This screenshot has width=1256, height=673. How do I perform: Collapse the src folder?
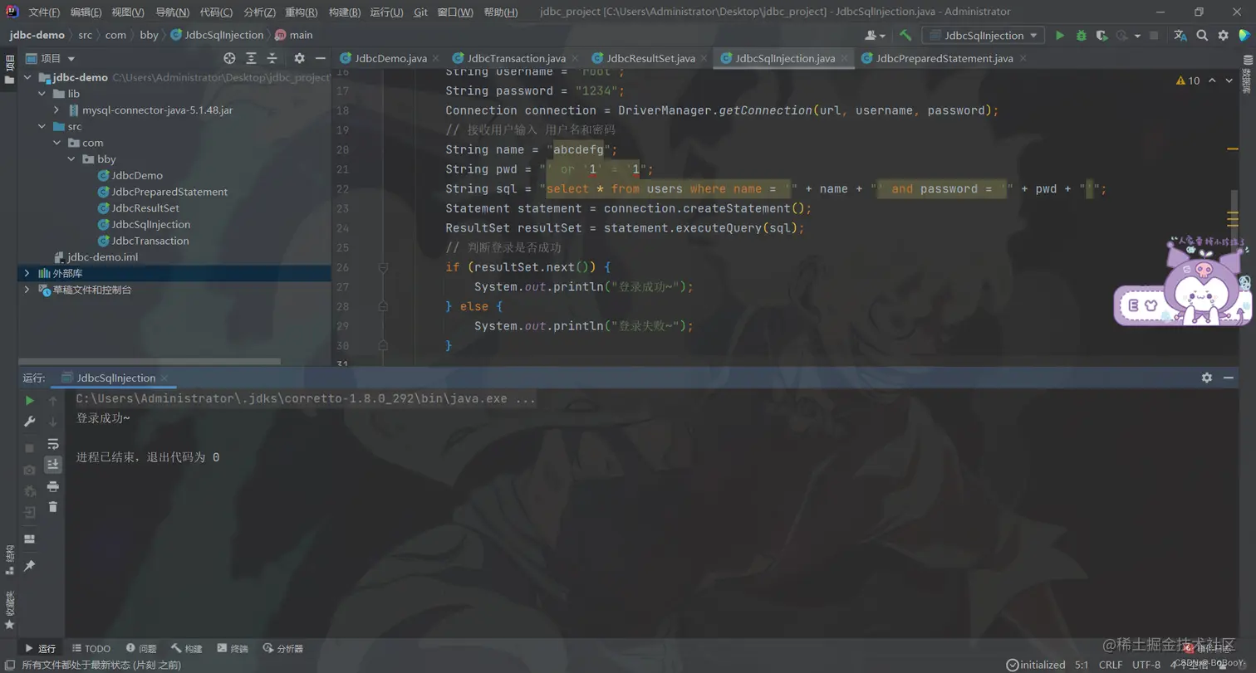click(42, 126)
